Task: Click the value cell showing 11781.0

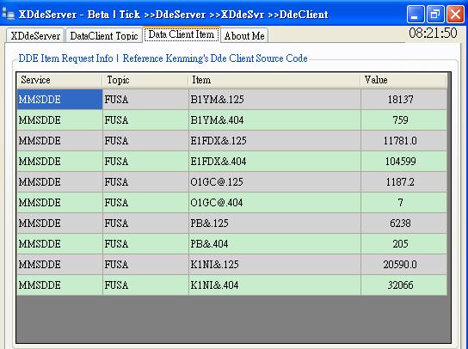Action: [403, 140]
